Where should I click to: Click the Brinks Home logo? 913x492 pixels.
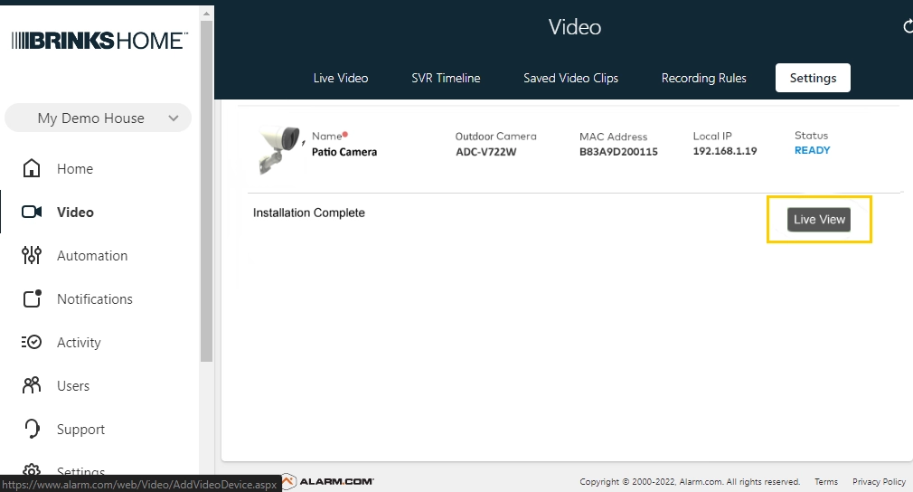pyautogui.click(x=99, y=41)
